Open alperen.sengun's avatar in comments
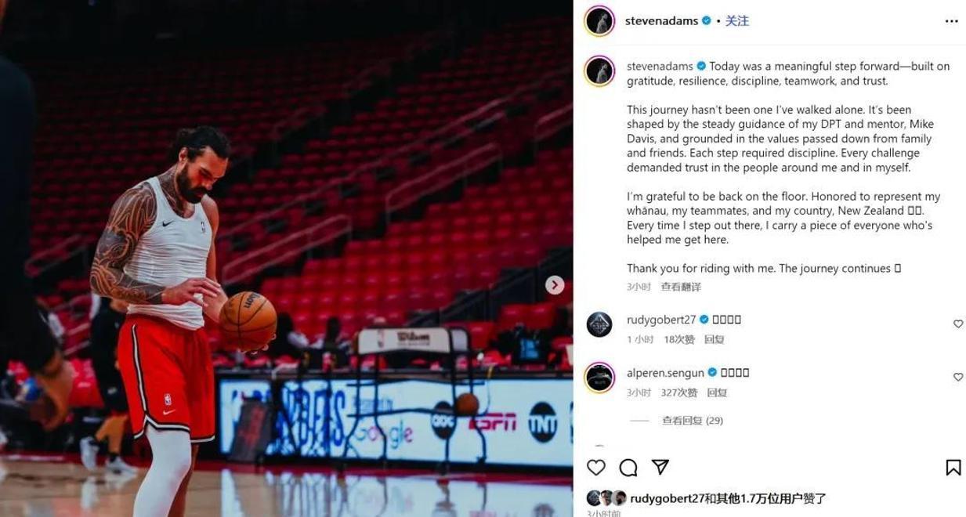The image size is (966, 517). (599, 378)
